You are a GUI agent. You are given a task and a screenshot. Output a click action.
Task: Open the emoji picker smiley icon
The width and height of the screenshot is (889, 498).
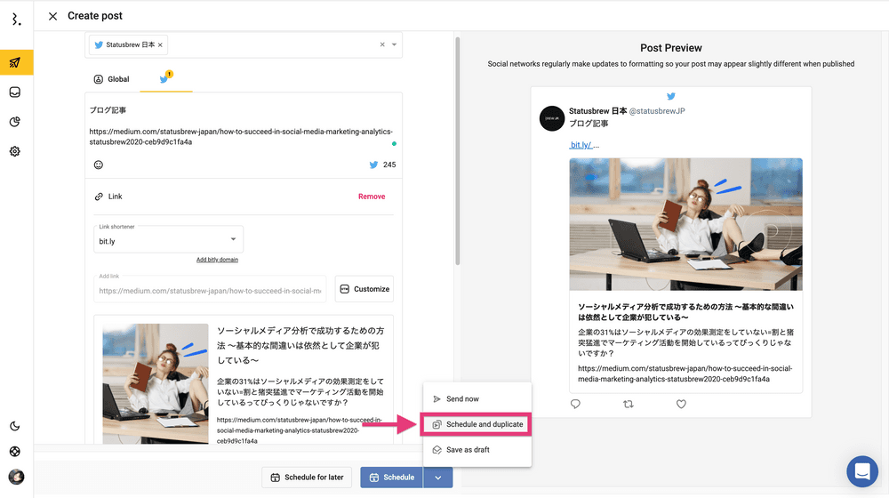[99, 165]
